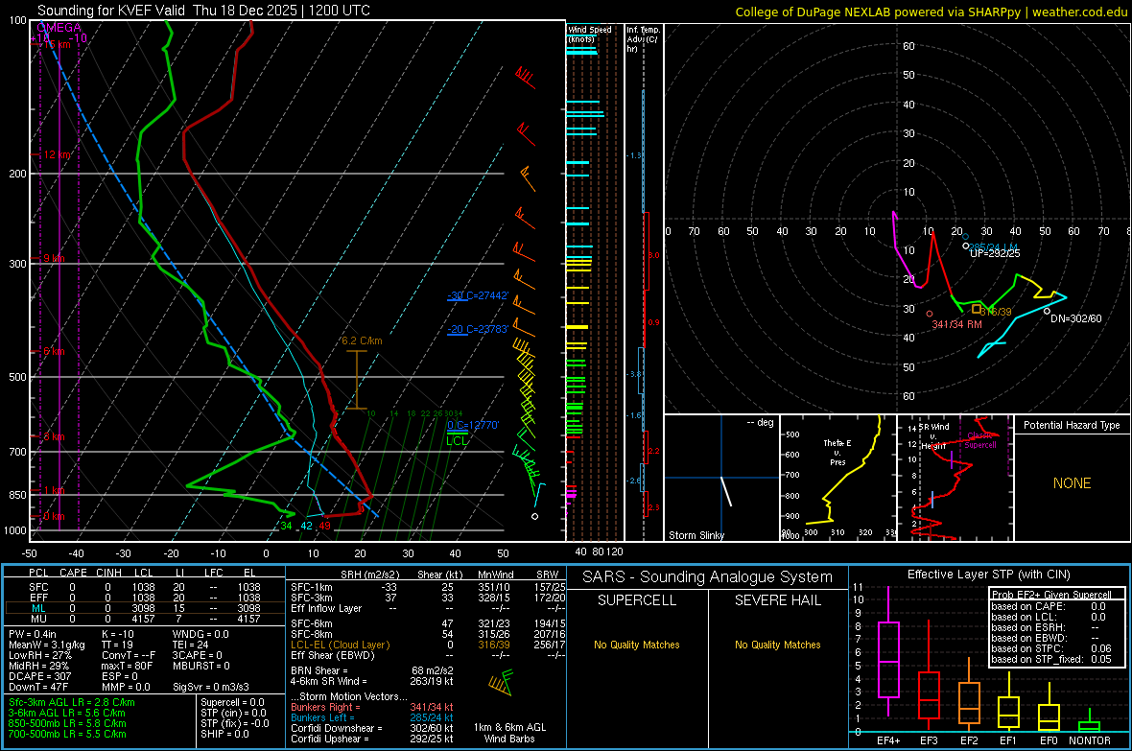Click the 'College of DuPage NEXLAB' credit line

pyautogui.click(x=932, y=12)
